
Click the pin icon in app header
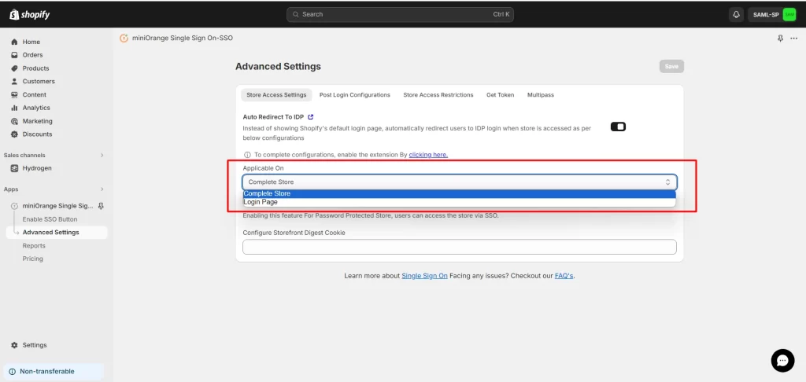coord(780,39)
